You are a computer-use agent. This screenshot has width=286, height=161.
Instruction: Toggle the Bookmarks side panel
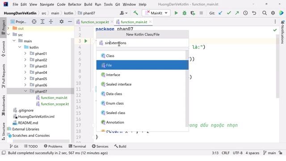point(3,106)
